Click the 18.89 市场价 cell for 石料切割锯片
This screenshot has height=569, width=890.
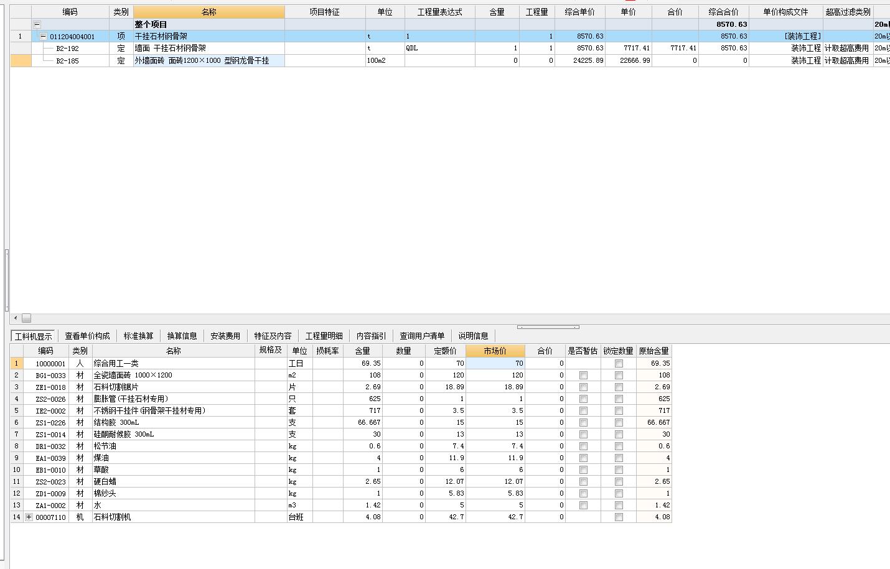(x=495, y=387)
